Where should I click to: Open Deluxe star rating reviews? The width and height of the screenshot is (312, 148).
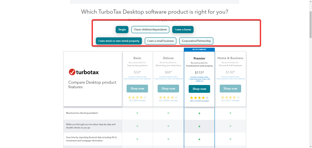(x=168, y=97)
